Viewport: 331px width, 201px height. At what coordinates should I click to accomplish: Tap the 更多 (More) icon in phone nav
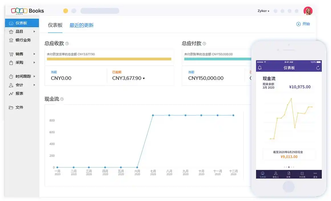click(315, 174)
